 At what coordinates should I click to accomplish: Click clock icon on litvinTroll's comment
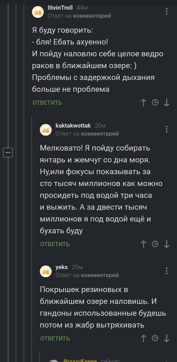[155, 103]
